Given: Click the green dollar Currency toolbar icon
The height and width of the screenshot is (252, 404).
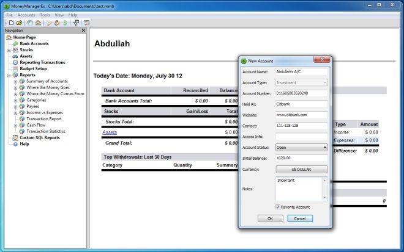Looking at the screenshot, I should pyautogui.click(x=65, y=23).
